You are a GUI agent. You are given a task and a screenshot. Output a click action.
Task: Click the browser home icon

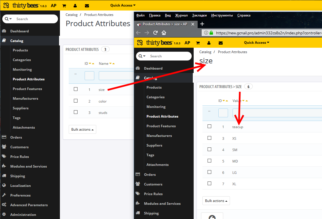[164, 33]
